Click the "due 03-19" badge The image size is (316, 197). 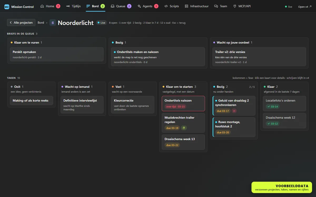pos(172,128)
